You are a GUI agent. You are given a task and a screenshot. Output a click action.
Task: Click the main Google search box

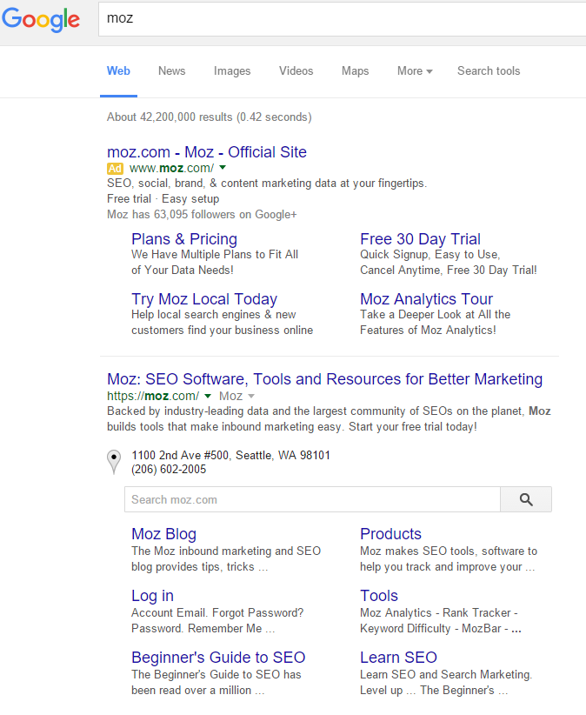339,18
